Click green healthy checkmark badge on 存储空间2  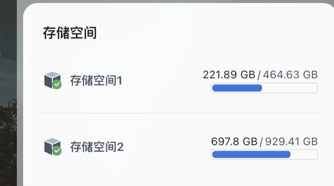coord(57,151)
